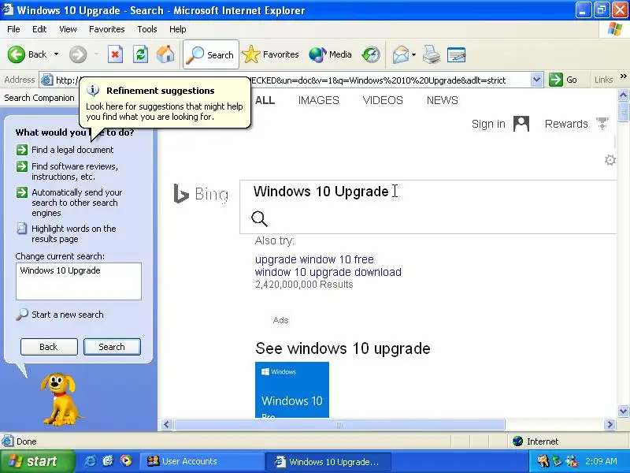
Task: Click inside the Address bar URL field
Action: point(292,80)
